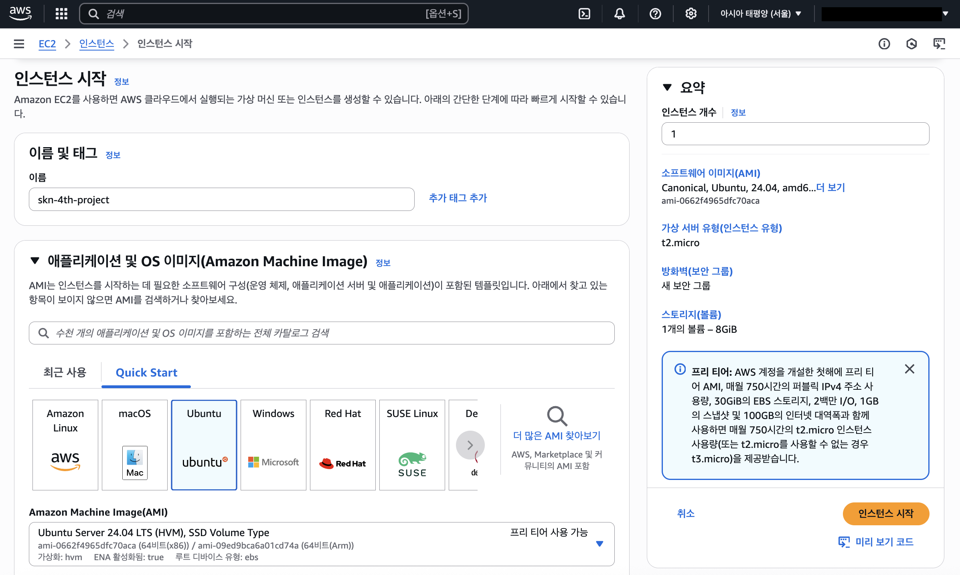This screenshot has height=575, width=960.
Task: Open the notifications bell
Action: pyautogui.click(x=620, y=14)
